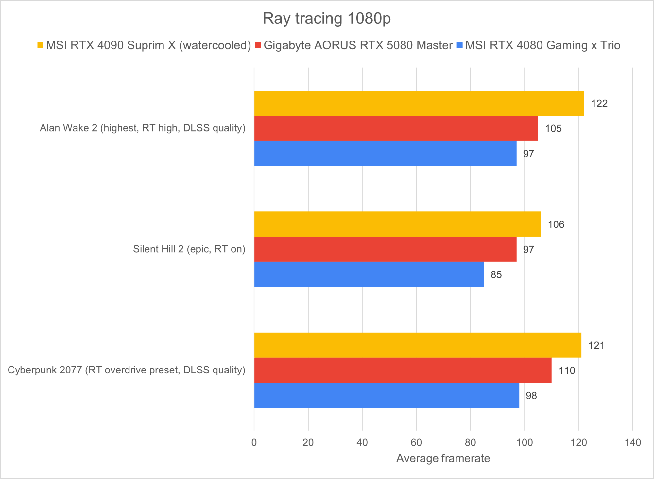This screenshot has width=654, height=479.
Task: Select the blue Alan Wake 2 bar
Action: coord(385,154)
